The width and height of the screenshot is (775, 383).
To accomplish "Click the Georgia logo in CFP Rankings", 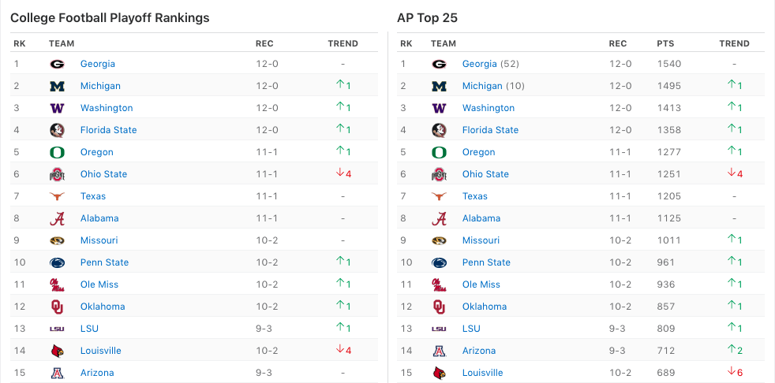I will point(57,64).
